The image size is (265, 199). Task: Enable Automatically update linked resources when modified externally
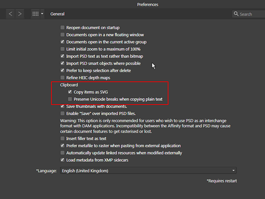(x=63, y=153)
